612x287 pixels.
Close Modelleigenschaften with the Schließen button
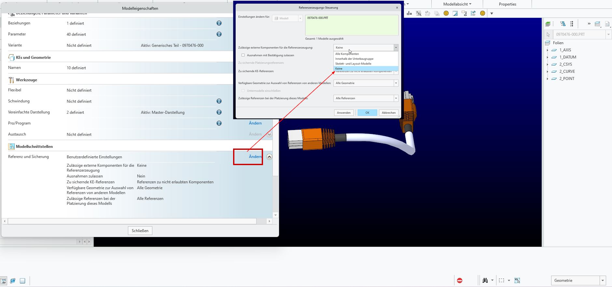pos(140,231)
